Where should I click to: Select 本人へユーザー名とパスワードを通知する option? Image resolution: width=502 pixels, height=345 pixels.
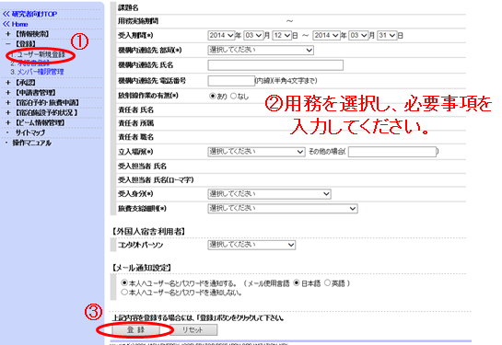[124, 283]
